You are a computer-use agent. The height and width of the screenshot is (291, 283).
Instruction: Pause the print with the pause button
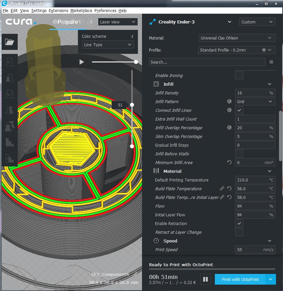click(x=205, y=279)
